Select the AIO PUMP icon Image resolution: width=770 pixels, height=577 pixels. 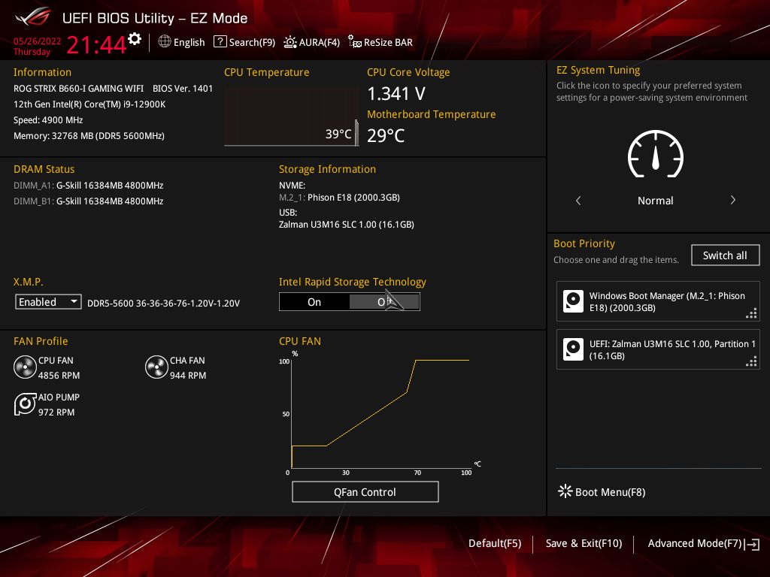pos(25,404)
